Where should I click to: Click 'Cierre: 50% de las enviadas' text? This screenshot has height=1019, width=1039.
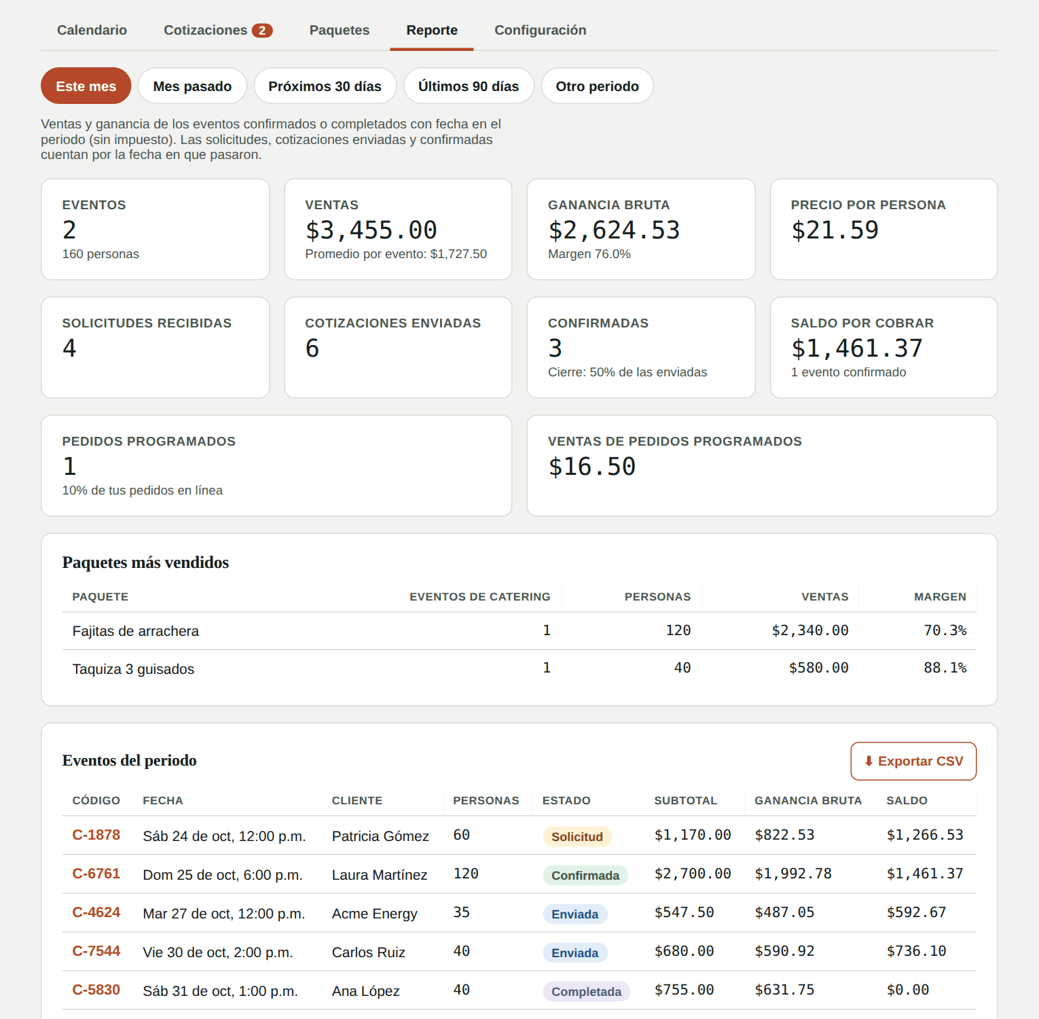coord(627,372)
